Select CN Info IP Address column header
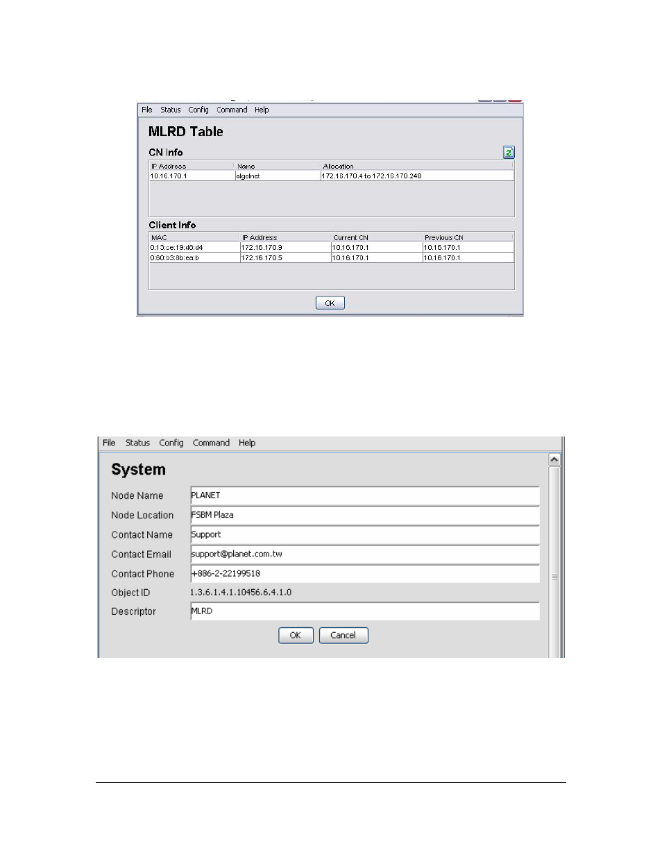 [192, 167]
